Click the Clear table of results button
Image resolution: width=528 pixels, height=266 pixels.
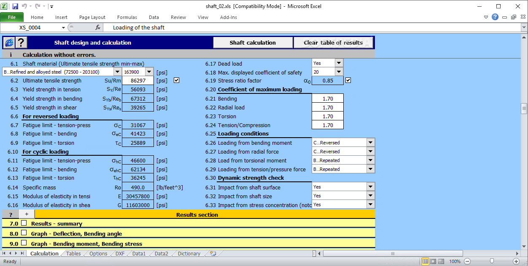point(333,43)
